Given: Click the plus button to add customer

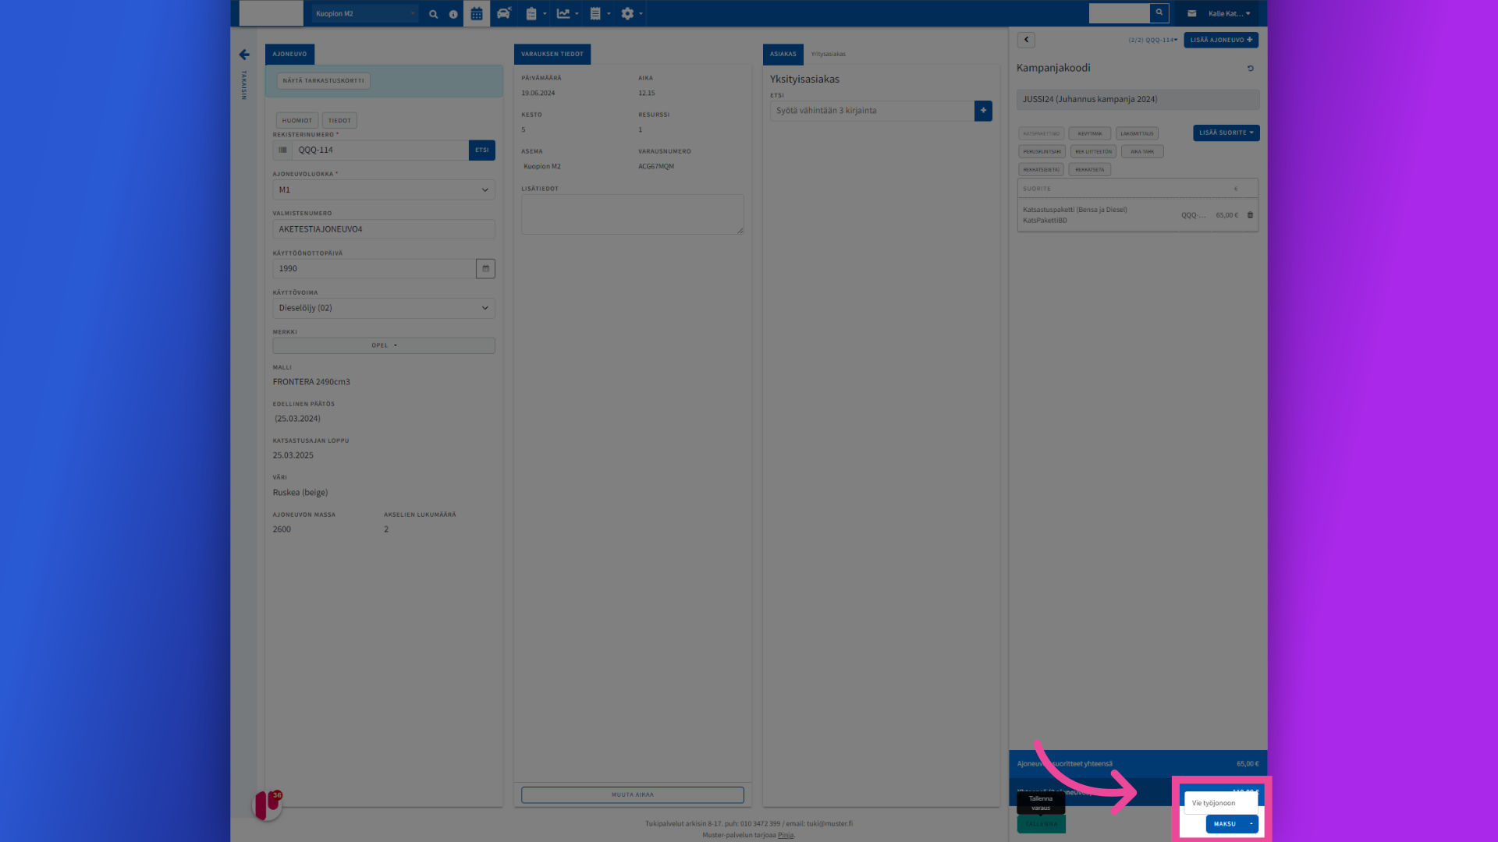Looking at the screenshot, I should [x=983, y=111].
